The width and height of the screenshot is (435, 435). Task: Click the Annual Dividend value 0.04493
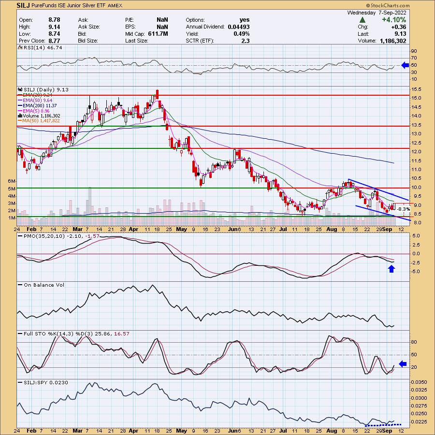[x=239, y=27]
